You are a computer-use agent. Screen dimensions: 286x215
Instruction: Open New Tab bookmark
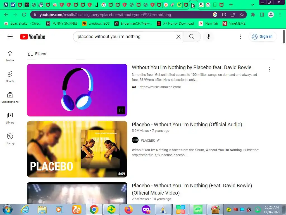(x=208, y=24)
